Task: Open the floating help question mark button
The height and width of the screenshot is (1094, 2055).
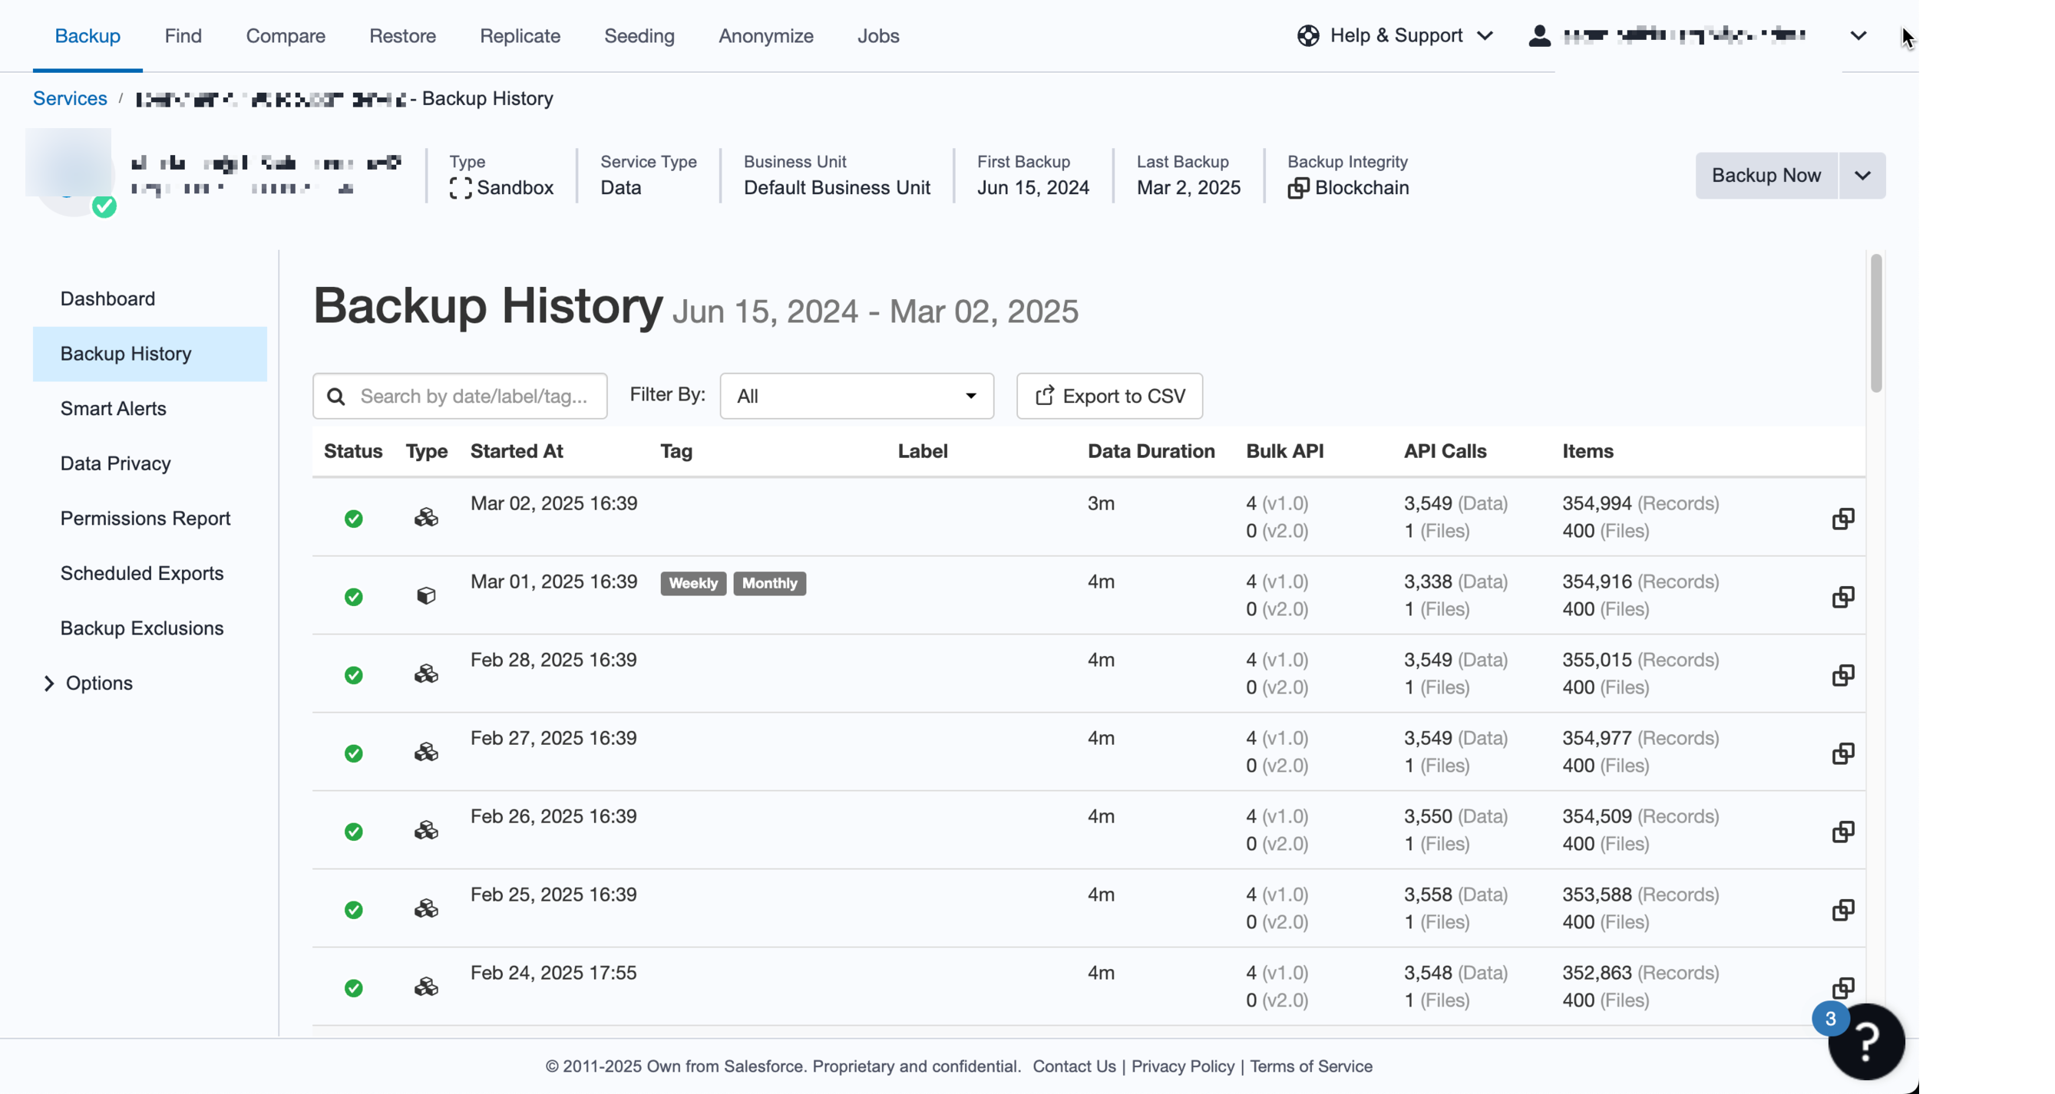Action: pos(1865,1040)
